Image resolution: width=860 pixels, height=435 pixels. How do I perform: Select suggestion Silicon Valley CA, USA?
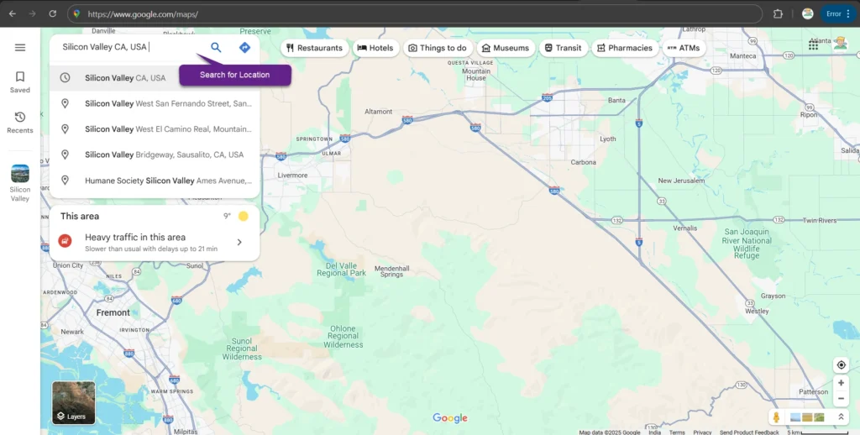[x=155, y=78]
